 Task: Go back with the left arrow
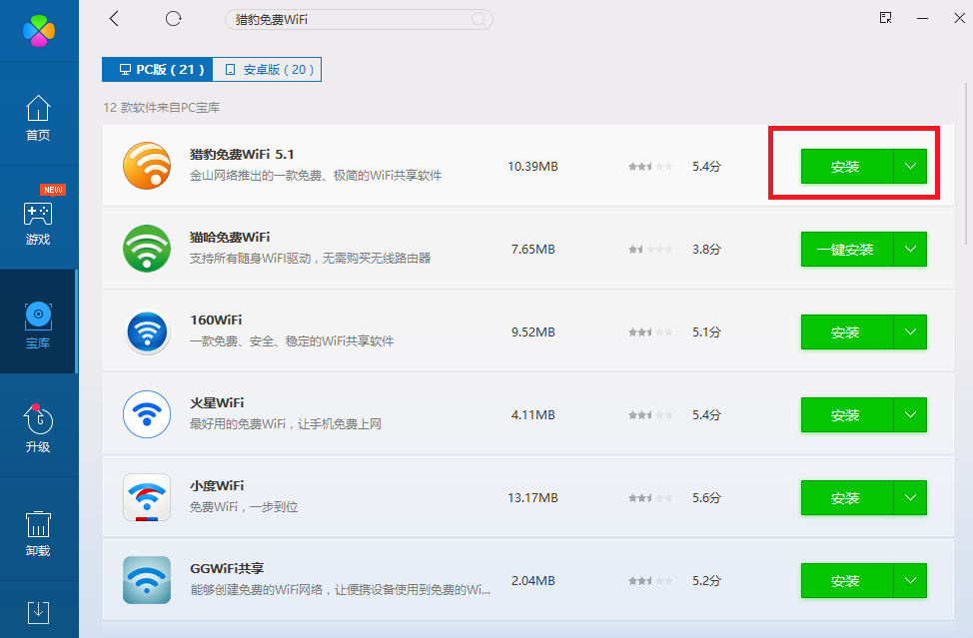coord(114,19)
